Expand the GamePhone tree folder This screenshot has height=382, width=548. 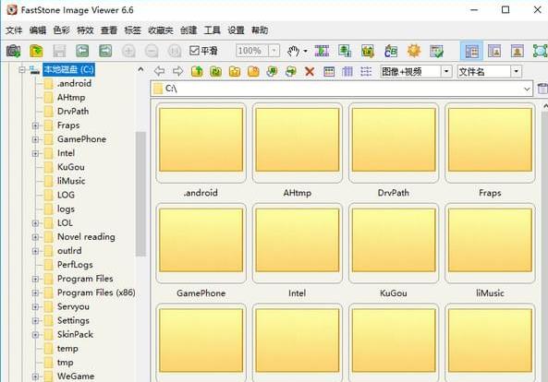[x=35, y=139]
